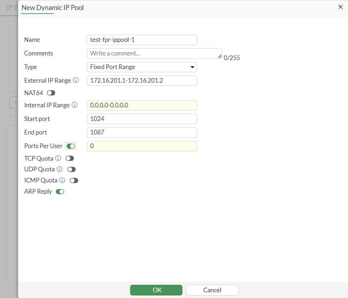Image resolution: width=348 pixels, height=298 pixels.
Task: Open the UDP Quota info tooltip icon
Action: (x=59, y=169)
